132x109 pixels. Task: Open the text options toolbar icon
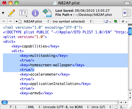pos(23,13)
